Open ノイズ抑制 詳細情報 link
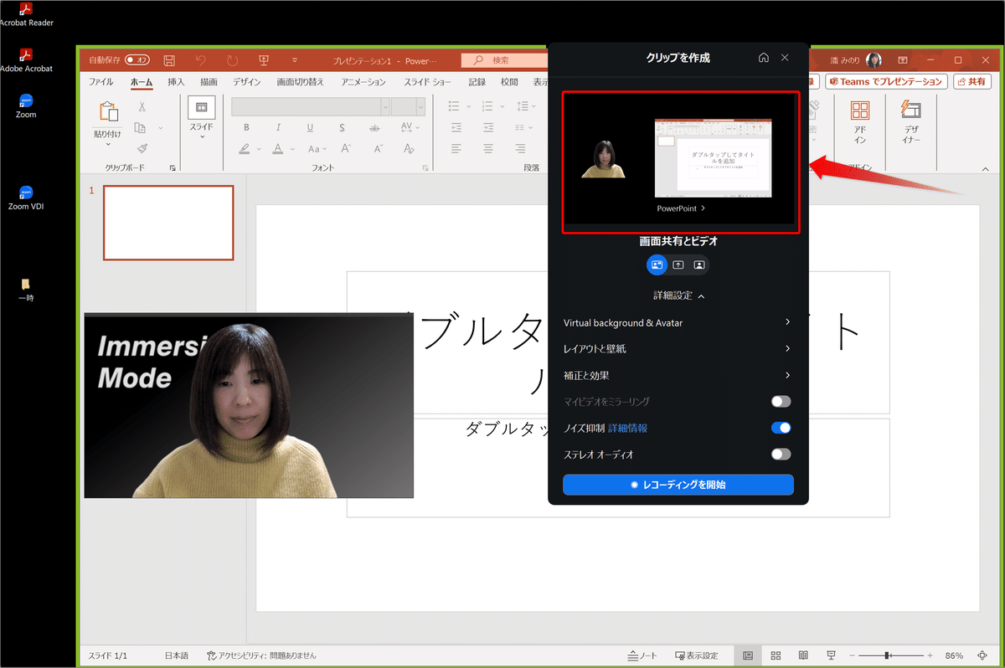This screenshot has width=1005, height=668. tap(627, 428)
